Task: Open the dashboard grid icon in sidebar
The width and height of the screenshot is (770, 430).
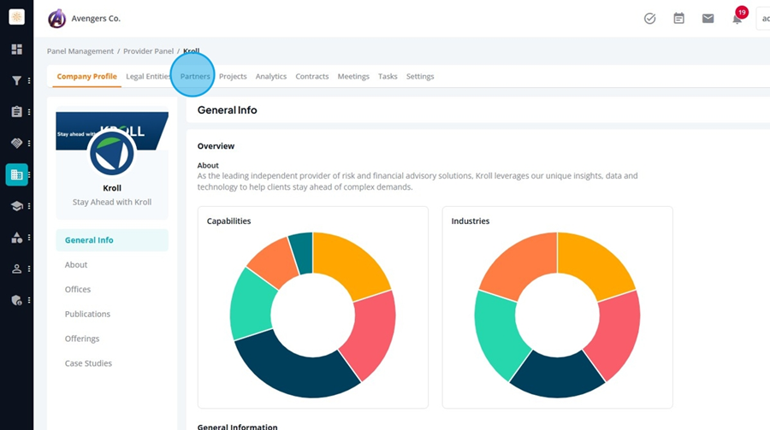Action: pyautogui.click(x=17, y=49)
